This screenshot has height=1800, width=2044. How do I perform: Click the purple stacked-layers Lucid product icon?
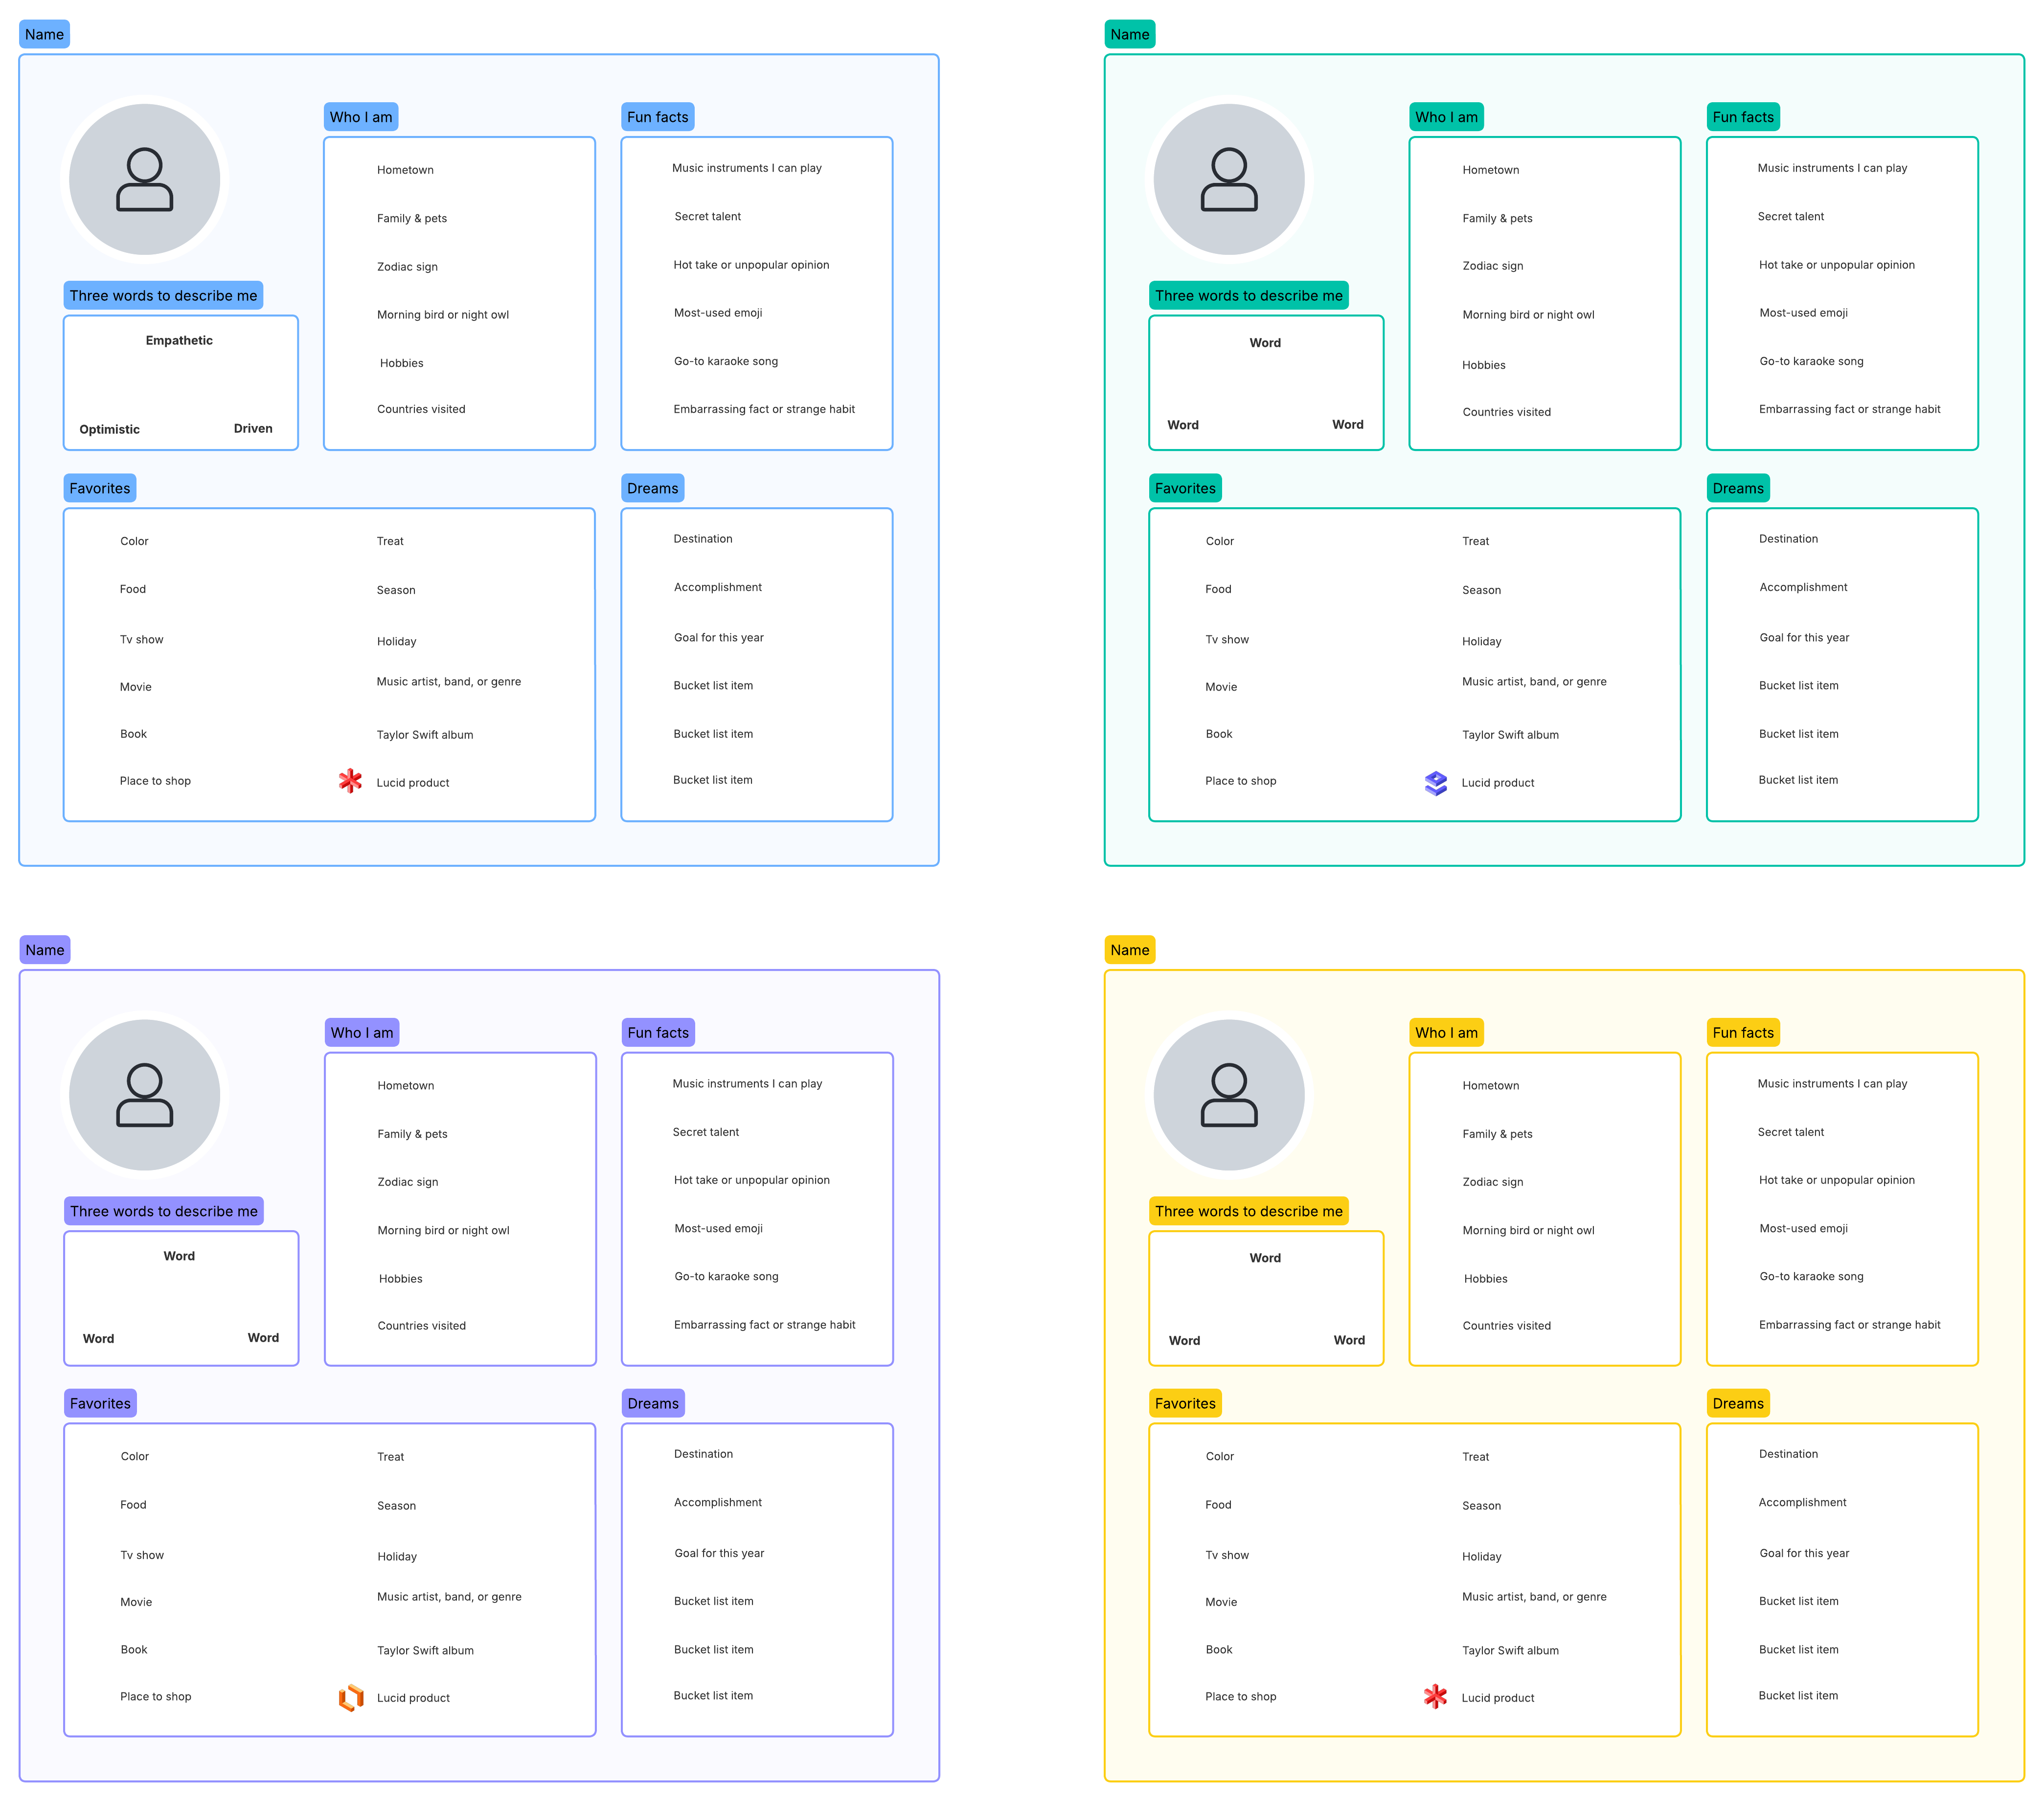tap(1436, 783)
